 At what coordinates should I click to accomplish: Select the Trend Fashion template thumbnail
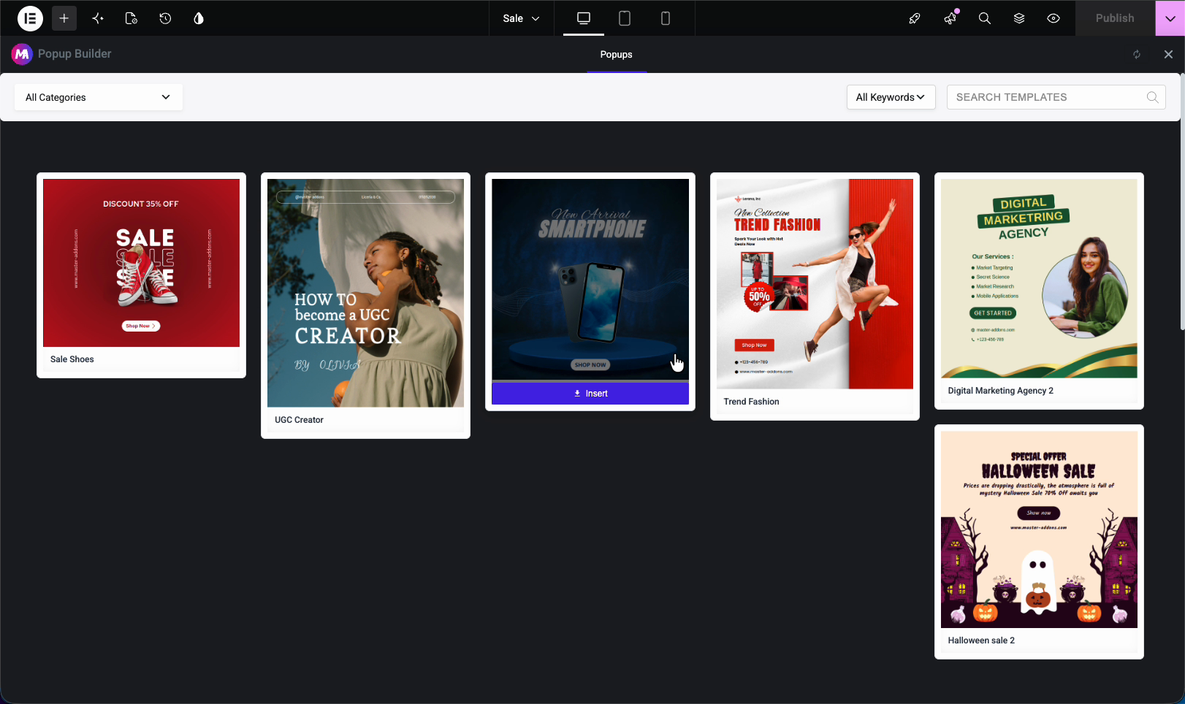pyautogui.click(x=815, y=284)
